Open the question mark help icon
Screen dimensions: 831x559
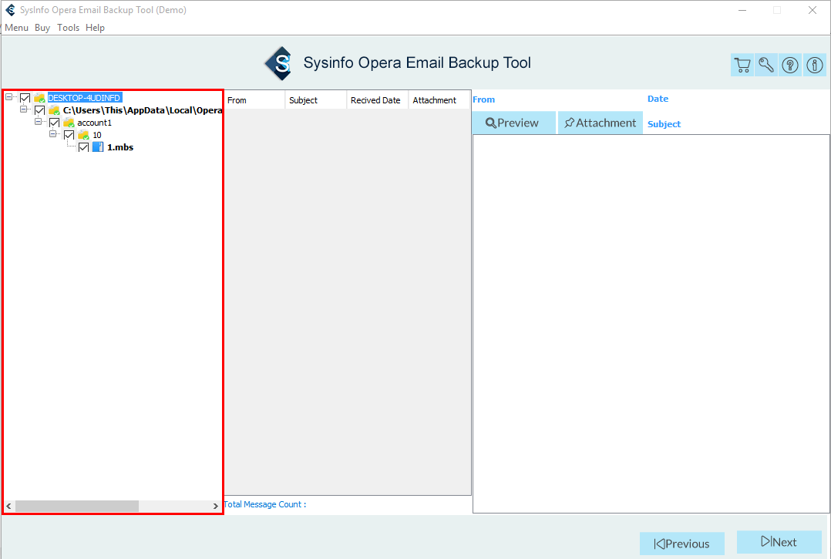pyautogui.click(x=790, y=66)
